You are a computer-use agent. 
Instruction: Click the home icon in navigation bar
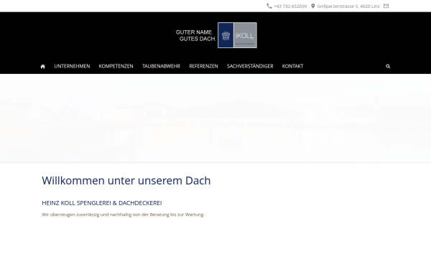point(42,67)
